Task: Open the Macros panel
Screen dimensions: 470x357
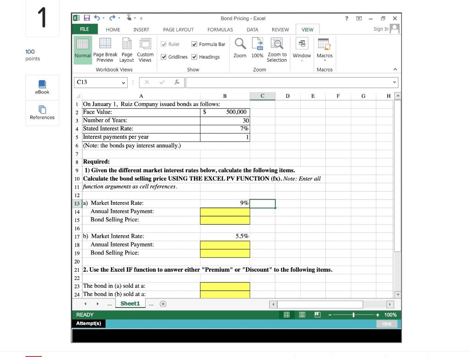Action: (325, 49)
